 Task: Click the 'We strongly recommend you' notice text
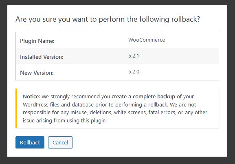tap(76, 96)
